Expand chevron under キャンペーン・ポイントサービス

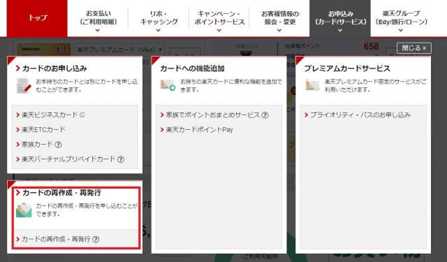[x=219, y=30]
